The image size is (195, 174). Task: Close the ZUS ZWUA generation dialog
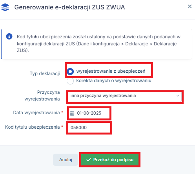[190, 6]
